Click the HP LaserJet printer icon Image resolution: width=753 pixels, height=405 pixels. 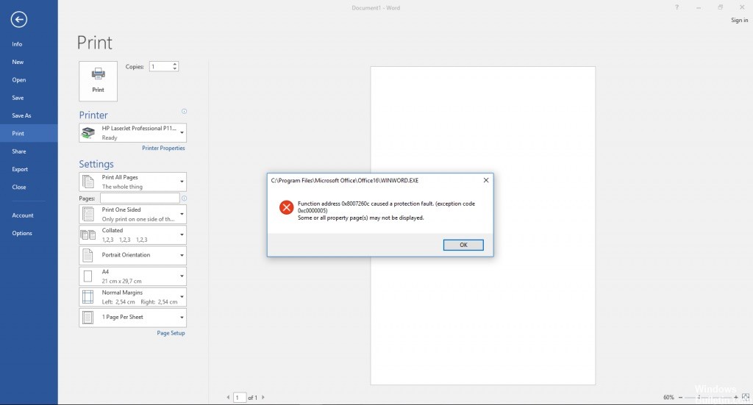pyautogui.click(x=88, y=133)
